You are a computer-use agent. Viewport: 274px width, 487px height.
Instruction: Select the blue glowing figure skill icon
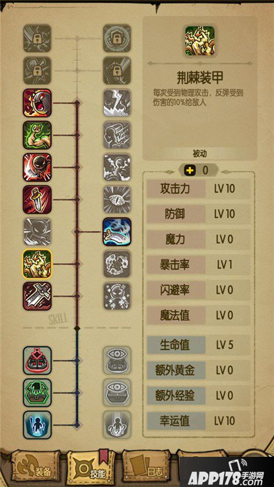click(37, 425)
